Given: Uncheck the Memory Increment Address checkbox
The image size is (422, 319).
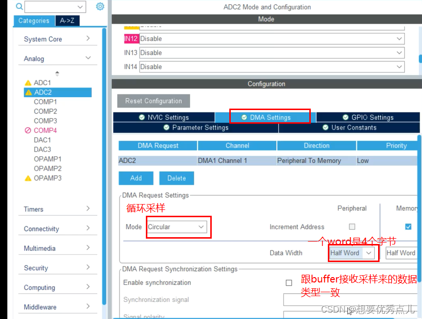Looking at the screenshot, I should pyautogui.click(x=408, y=226).
